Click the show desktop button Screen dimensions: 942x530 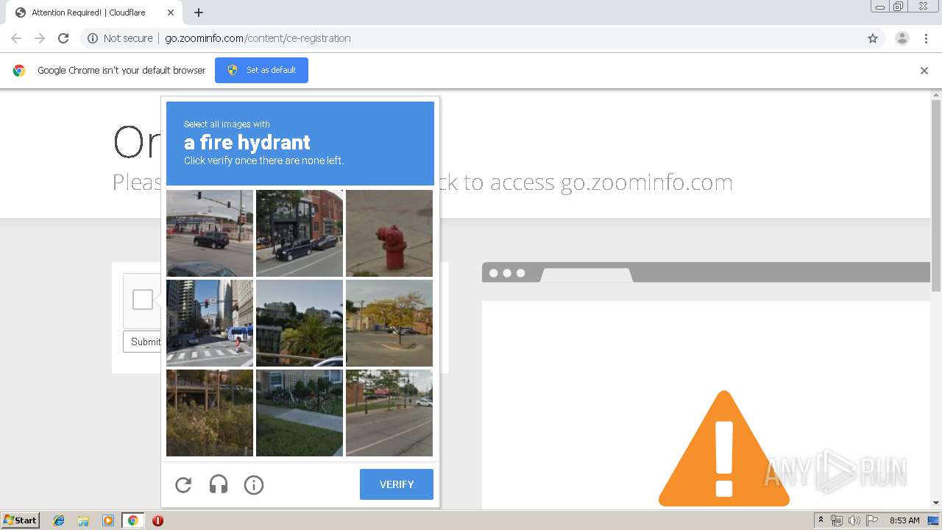pos(935,520)
